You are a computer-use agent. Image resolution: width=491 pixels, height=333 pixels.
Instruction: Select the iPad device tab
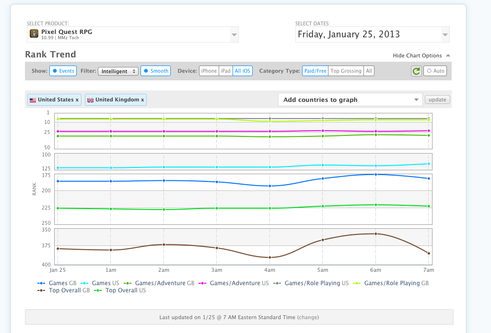225,71
